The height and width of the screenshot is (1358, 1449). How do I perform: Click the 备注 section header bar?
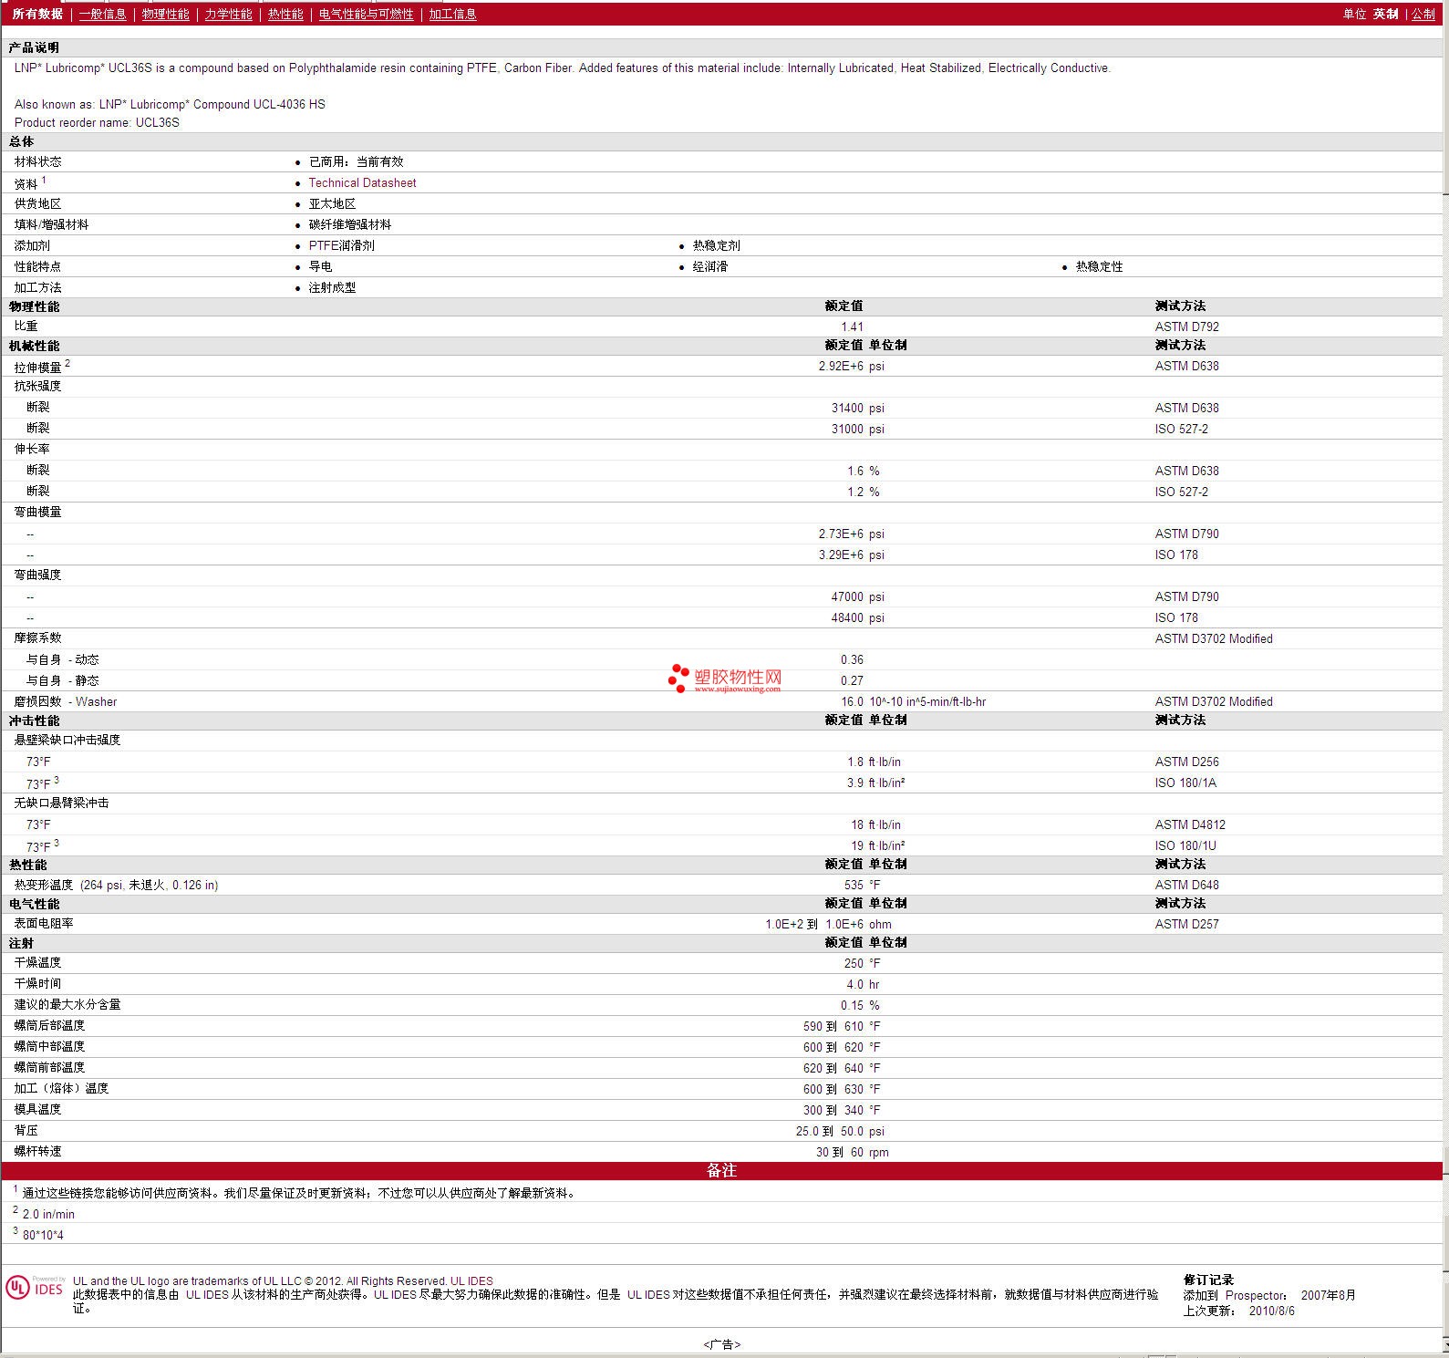click(721, 1170)
